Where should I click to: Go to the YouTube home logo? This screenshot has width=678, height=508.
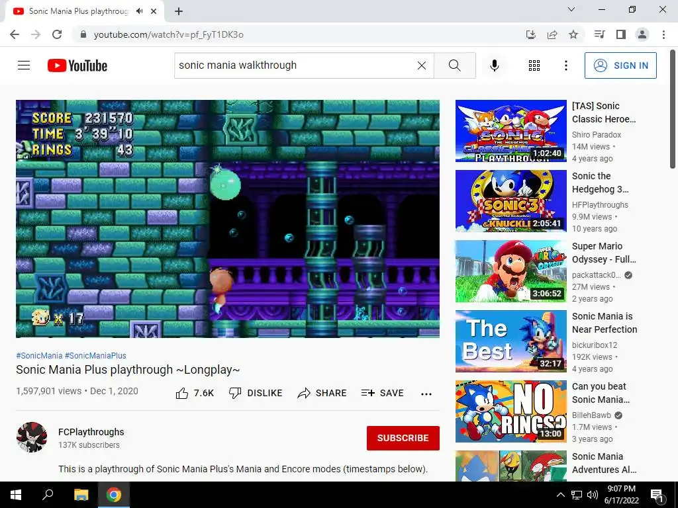(x=77, y=65)
